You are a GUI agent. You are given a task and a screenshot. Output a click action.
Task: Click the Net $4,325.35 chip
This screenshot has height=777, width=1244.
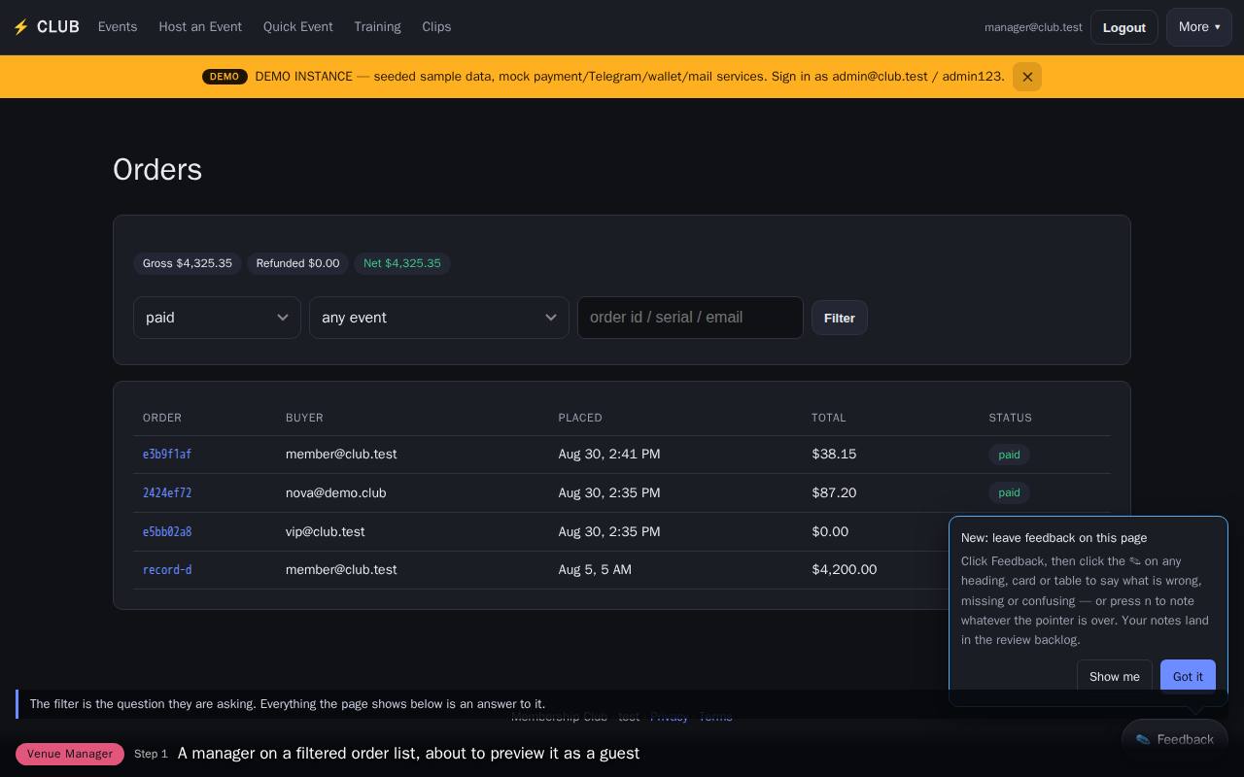tap(402, 263)
